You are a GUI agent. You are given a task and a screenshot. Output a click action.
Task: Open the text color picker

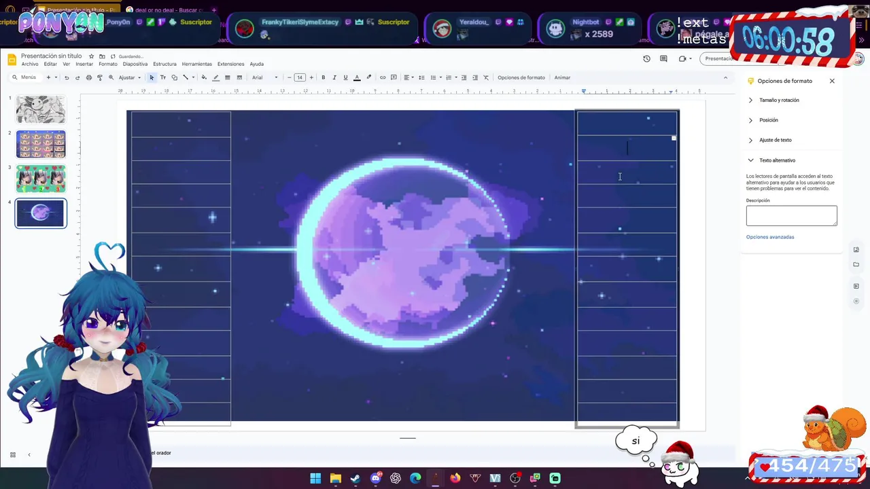(357, 77)
